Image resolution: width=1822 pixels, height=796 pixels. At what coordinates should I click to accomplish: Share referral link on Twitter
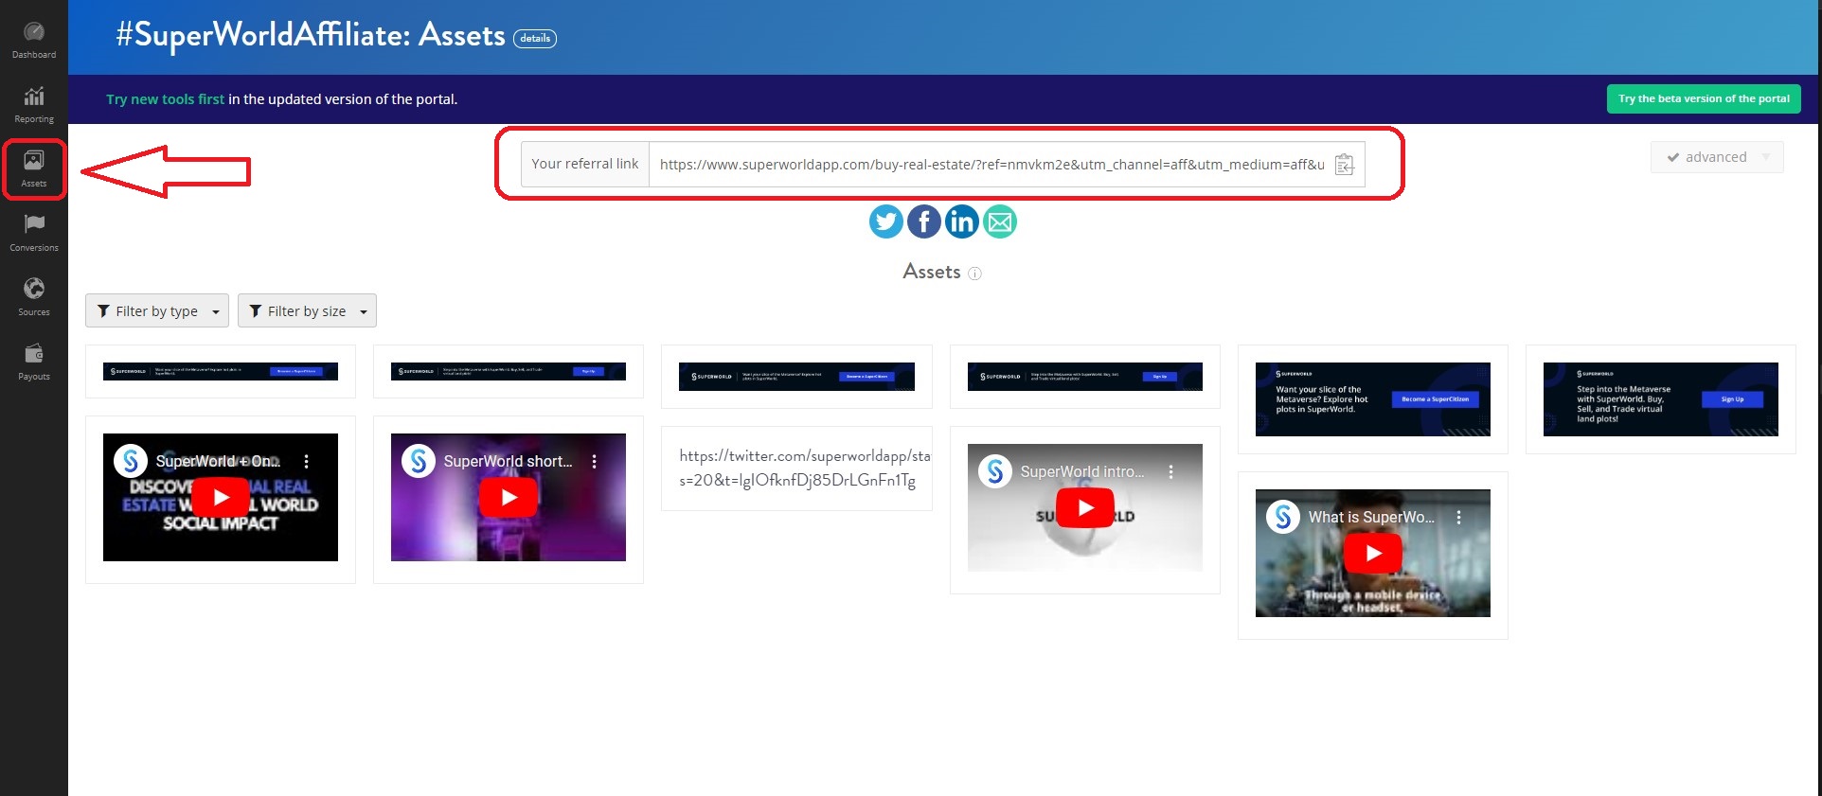coord(886,221)
